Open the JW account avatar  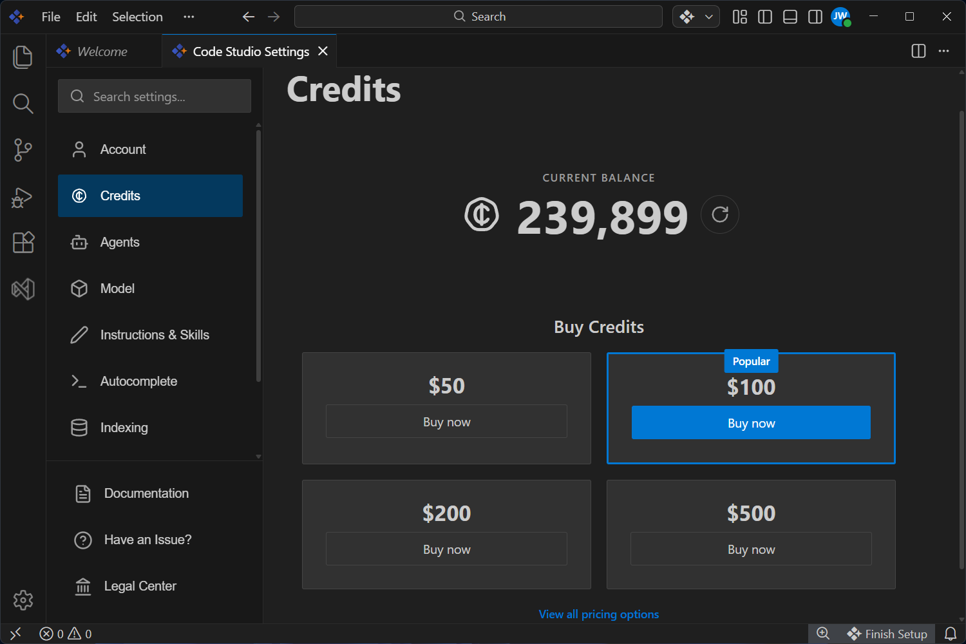coord(840,17)
